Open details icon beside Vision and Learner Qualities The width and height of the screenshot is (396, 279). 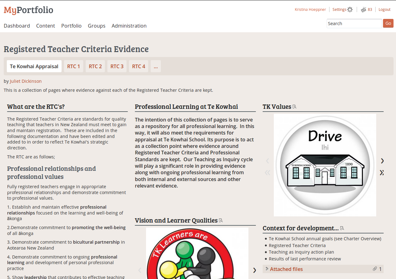221,220
